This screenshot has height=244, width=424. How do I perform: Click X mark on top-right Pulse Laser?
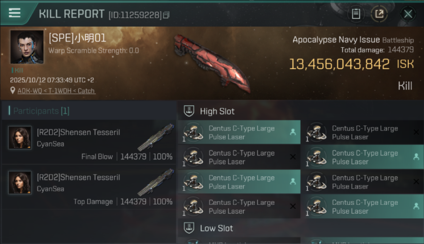point(416,132)
